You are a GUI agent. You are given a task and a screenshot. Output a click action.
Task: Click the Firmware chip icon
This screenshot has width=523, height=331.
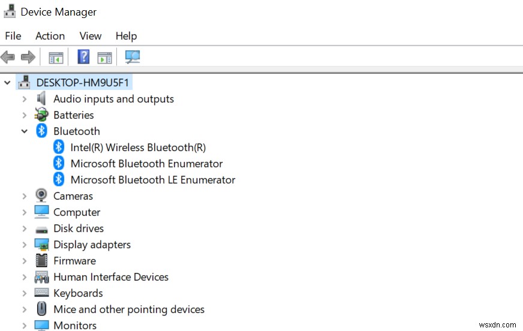point(41,261)
